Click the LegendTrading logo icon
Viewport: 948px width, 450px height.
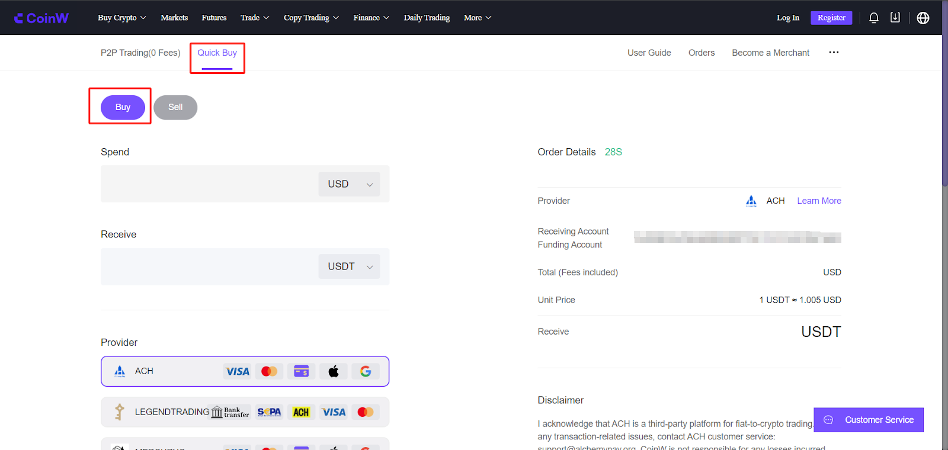[x=120, y=412]
